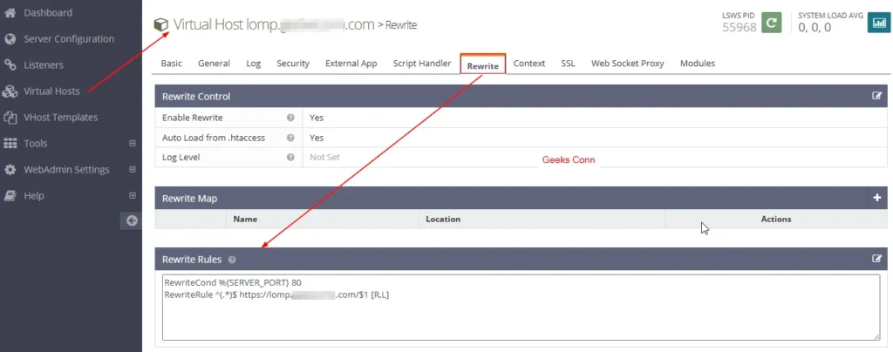Image resolution: width=893 pixels, height=352 pixels.
Task: Click the System Load Avg value
Action: tap(815, 27)
